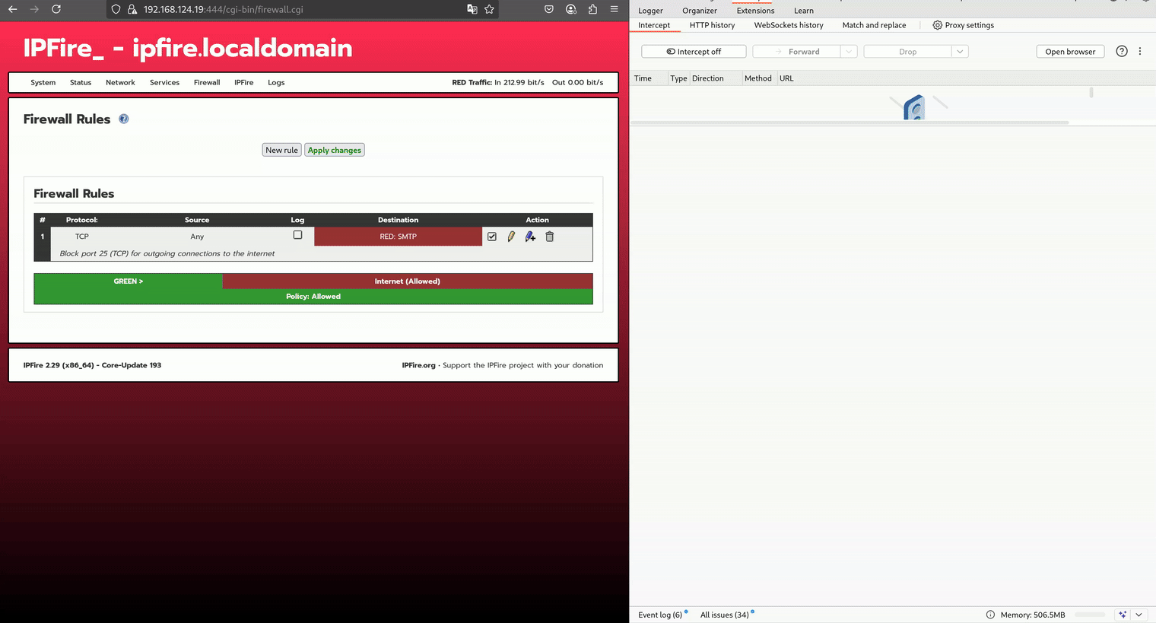Open the Firewall Rules help icon
Screen dimensions: 1156x623
124,119
